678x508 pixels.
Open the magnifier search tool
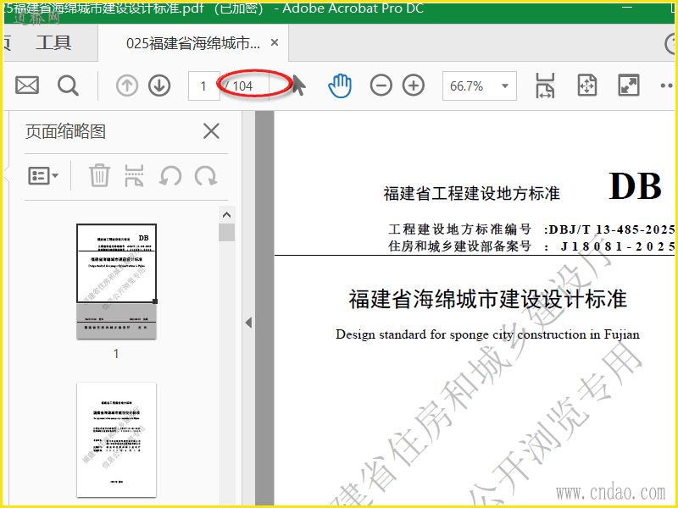click(68, 86)
